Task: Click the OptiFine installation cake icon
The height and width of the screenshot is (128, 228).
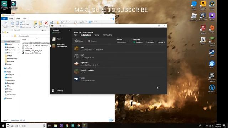Action: [77, 64]
